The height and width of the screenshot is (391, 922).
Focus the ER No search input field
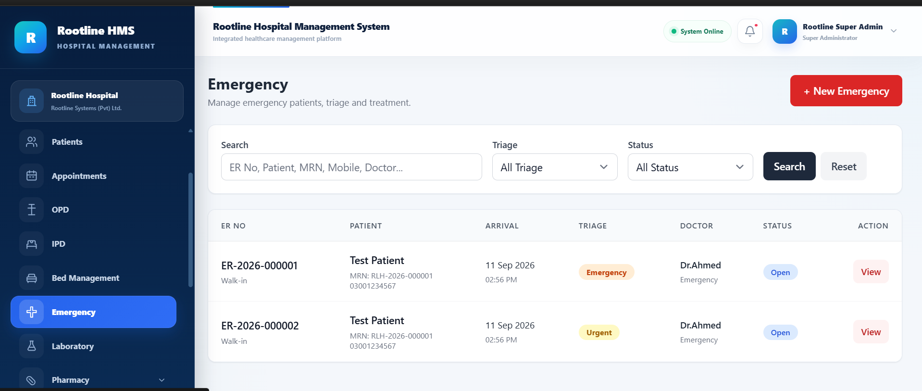coord(351,167)
